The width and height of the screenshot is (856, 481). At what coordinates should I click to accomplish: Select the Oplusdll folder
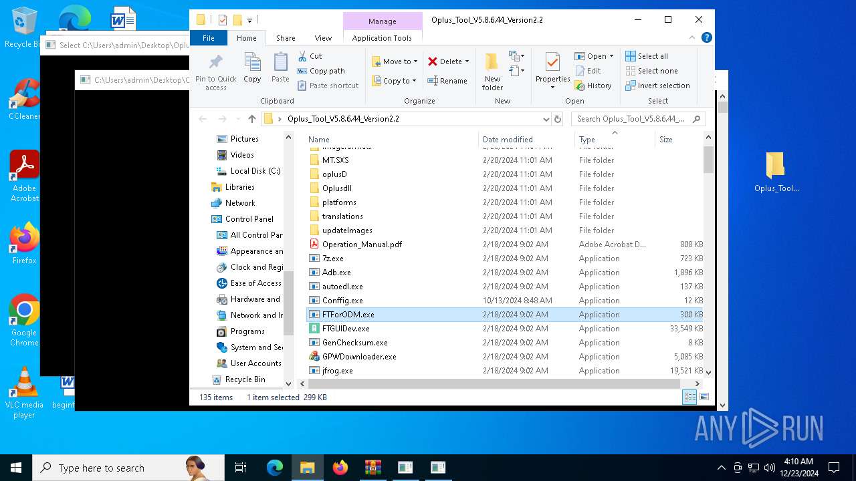[337, 188]
